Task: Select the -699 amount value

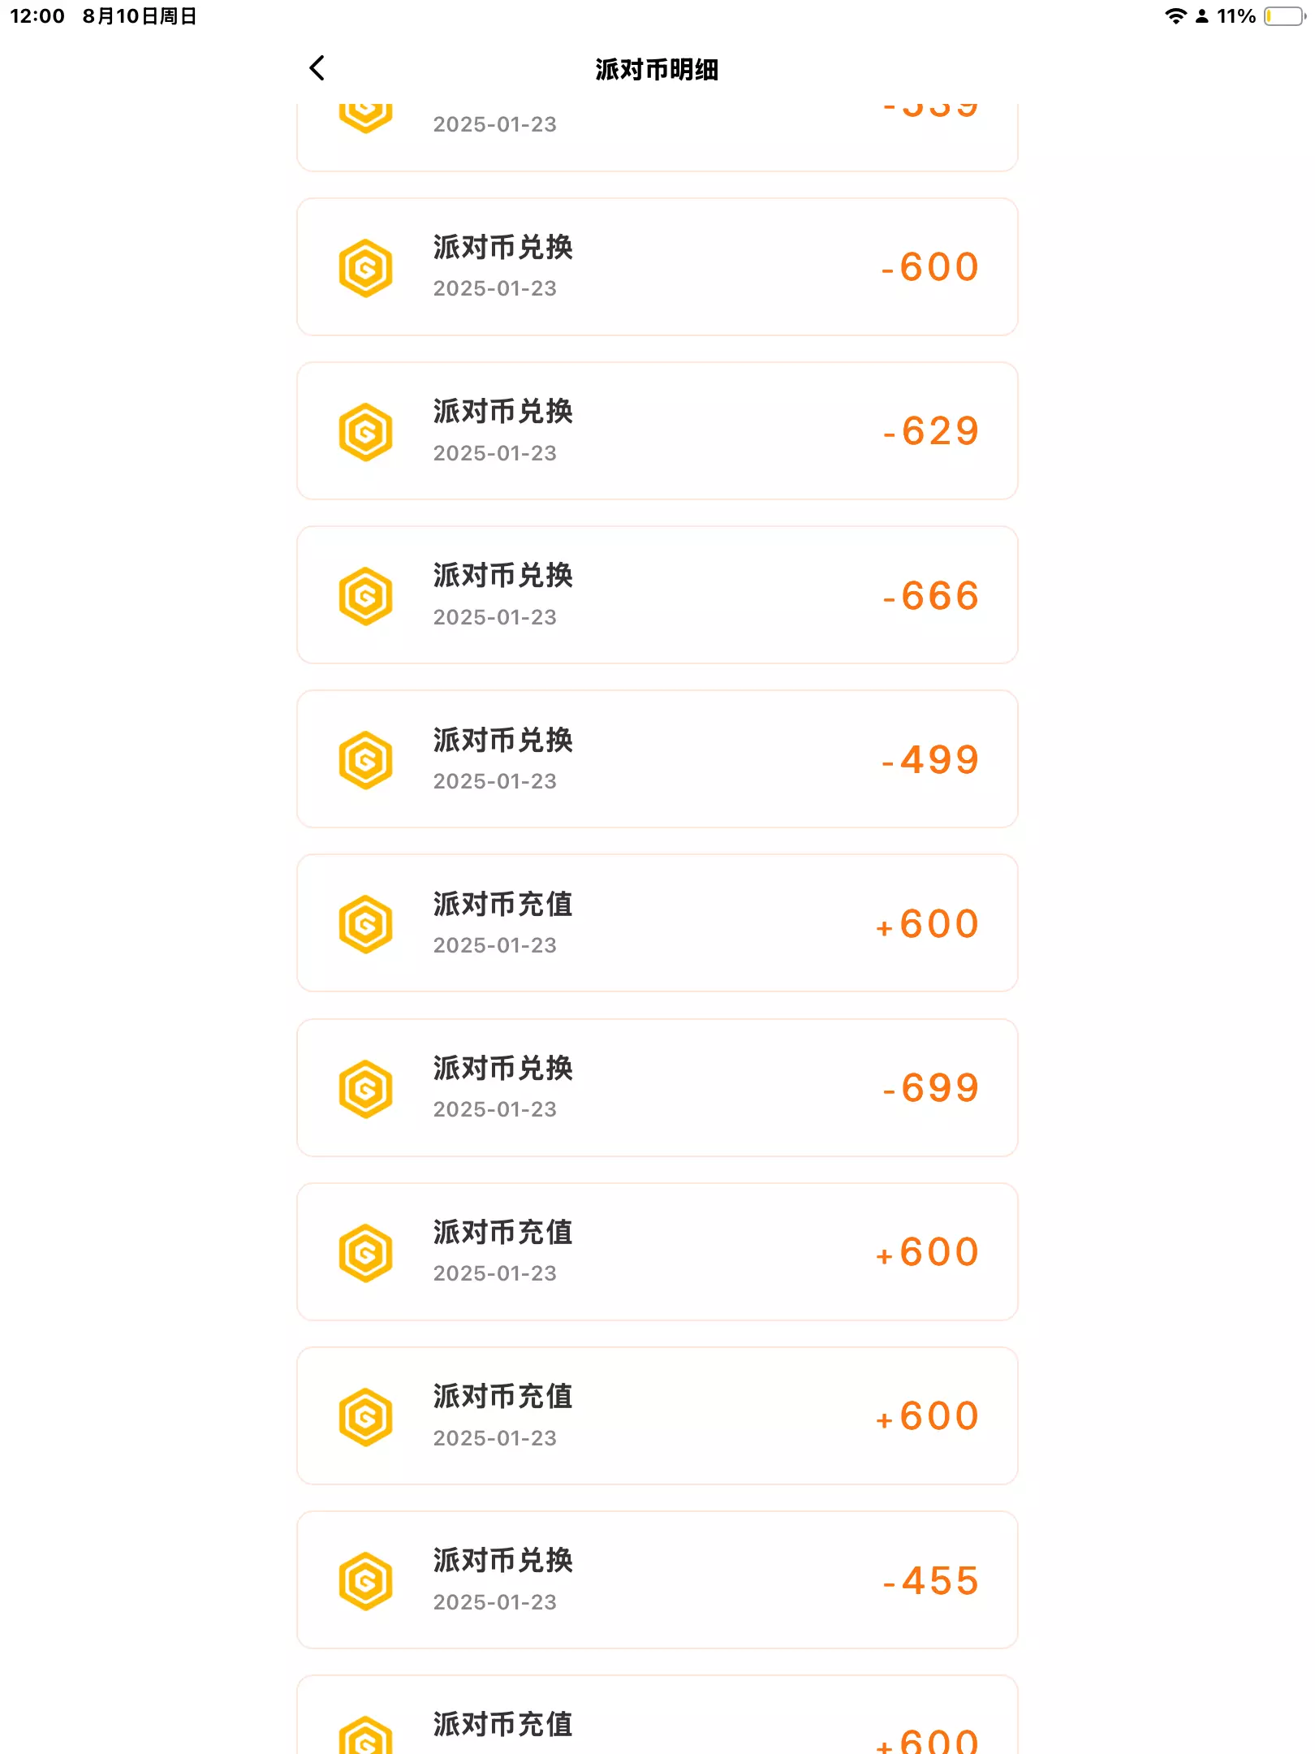Action: [x=932, y=1089]
